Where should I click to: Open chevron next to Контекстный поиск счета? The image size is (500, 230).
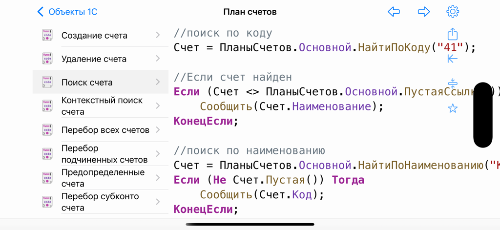[158, 106]
